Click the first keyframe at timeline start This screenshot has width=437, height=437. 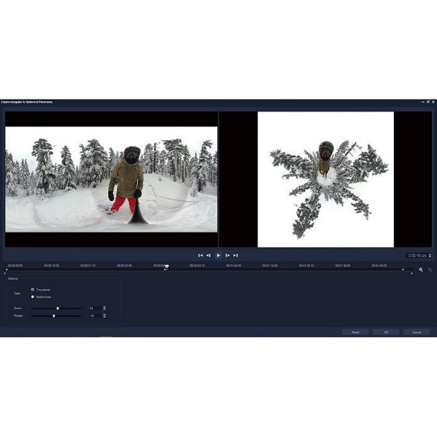[x=7, y=270]
